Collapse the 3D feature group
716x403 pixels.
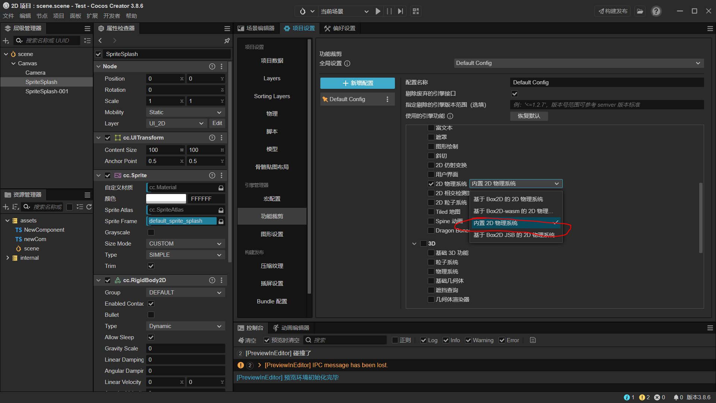414,244
